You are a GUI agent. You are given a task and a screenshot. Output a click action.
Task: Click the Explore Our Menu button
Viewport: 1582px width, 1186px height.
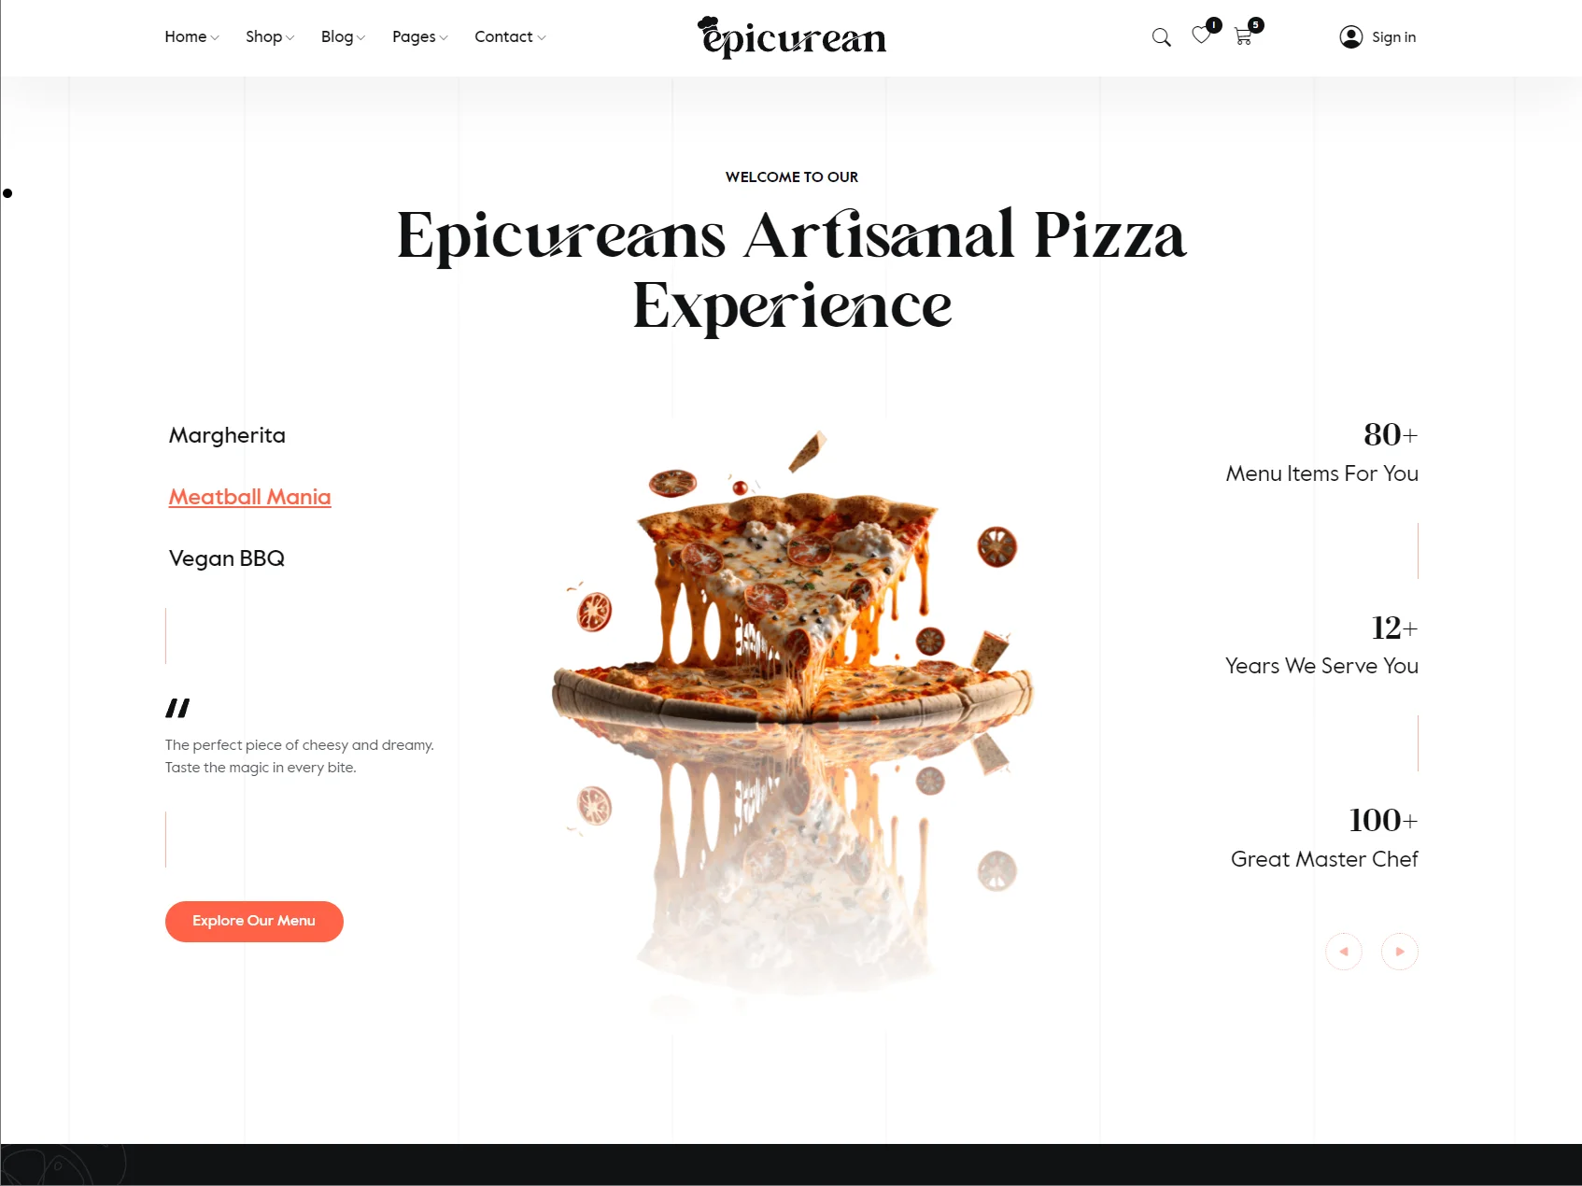(x=254, y=922)
